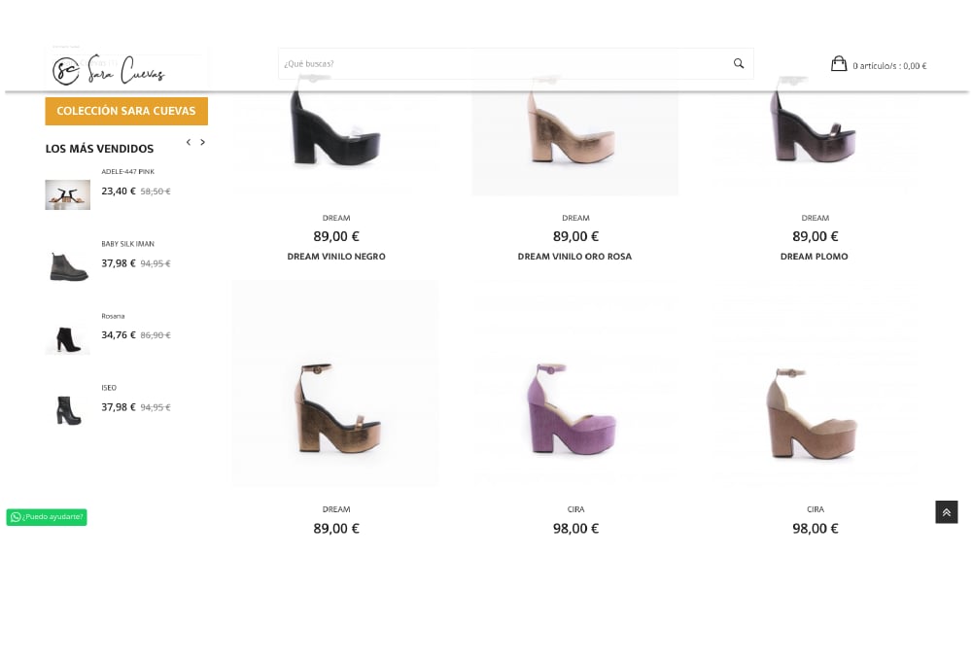Select the Baby Silk Iman boot thumbnail

coord(68,265)
